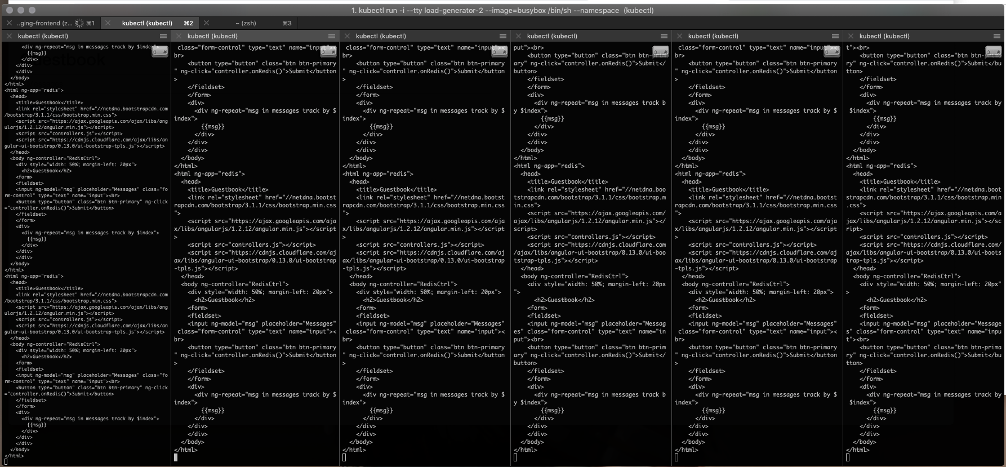Click the activity spinner on the ..ging-frontend tab

tap(79, 23)
